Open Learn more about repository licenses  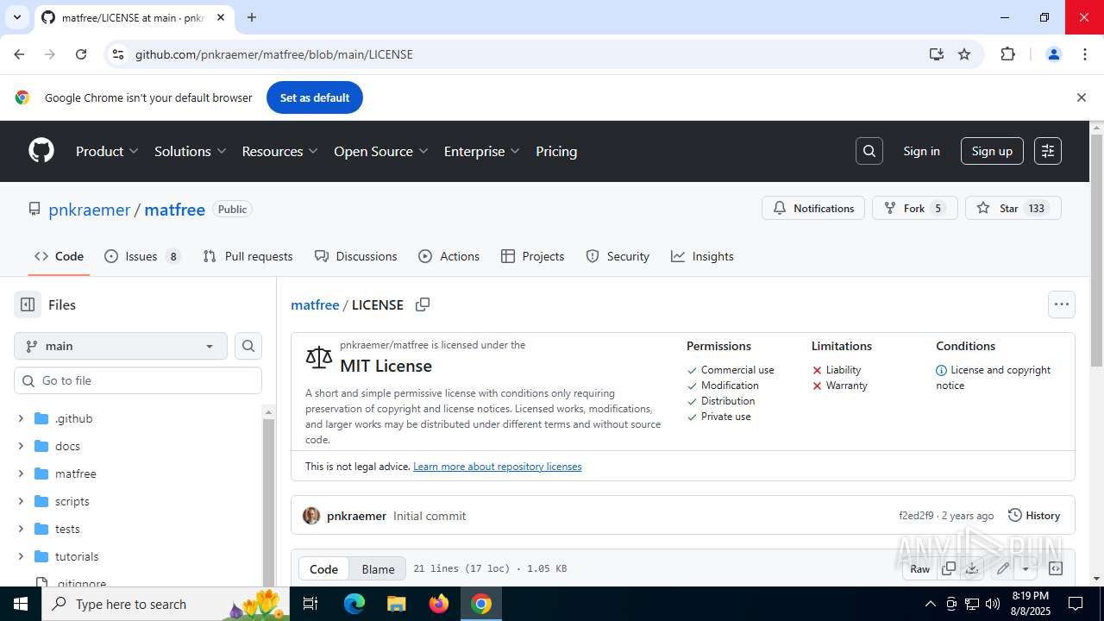tap(498, 467)
